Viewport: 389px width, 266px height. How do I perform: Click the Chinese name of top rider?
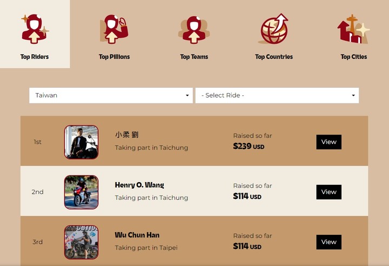pos(127,135)
